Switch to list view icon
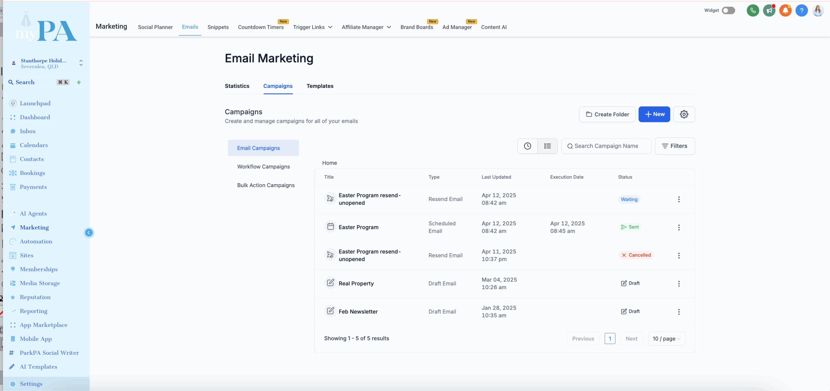Viewport: 830px width, 391px height. 548,146
